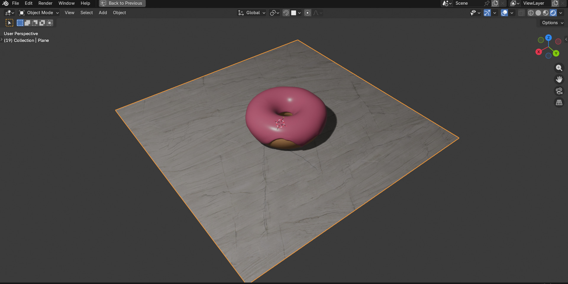568x284 pixels.
Task: Click the blue Z axis gizmo handle
Action: [548, 37]
